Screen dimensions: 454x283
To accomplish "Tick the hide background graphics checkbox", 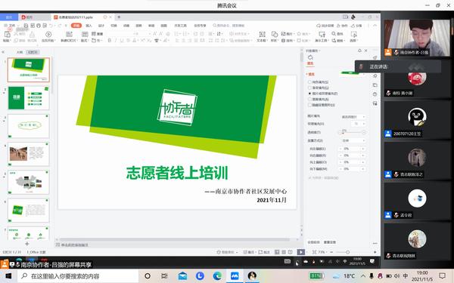I will click(x=309, y=105).
